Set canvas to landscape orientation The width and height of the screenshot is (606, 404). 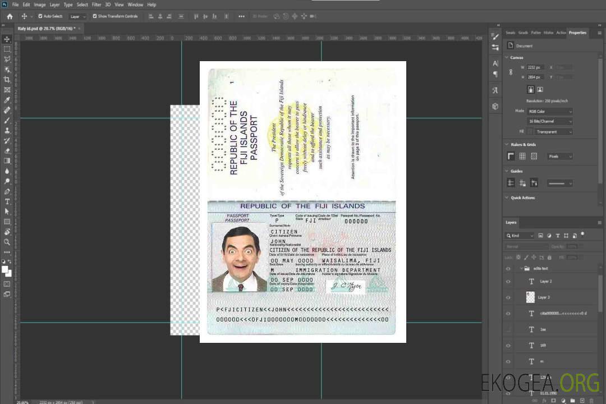click(540, 89)
